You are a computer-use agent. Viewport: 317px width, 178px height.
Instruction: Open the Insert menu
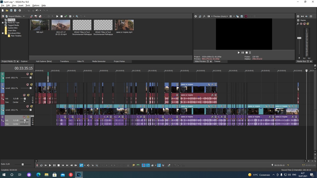[21, 5]
